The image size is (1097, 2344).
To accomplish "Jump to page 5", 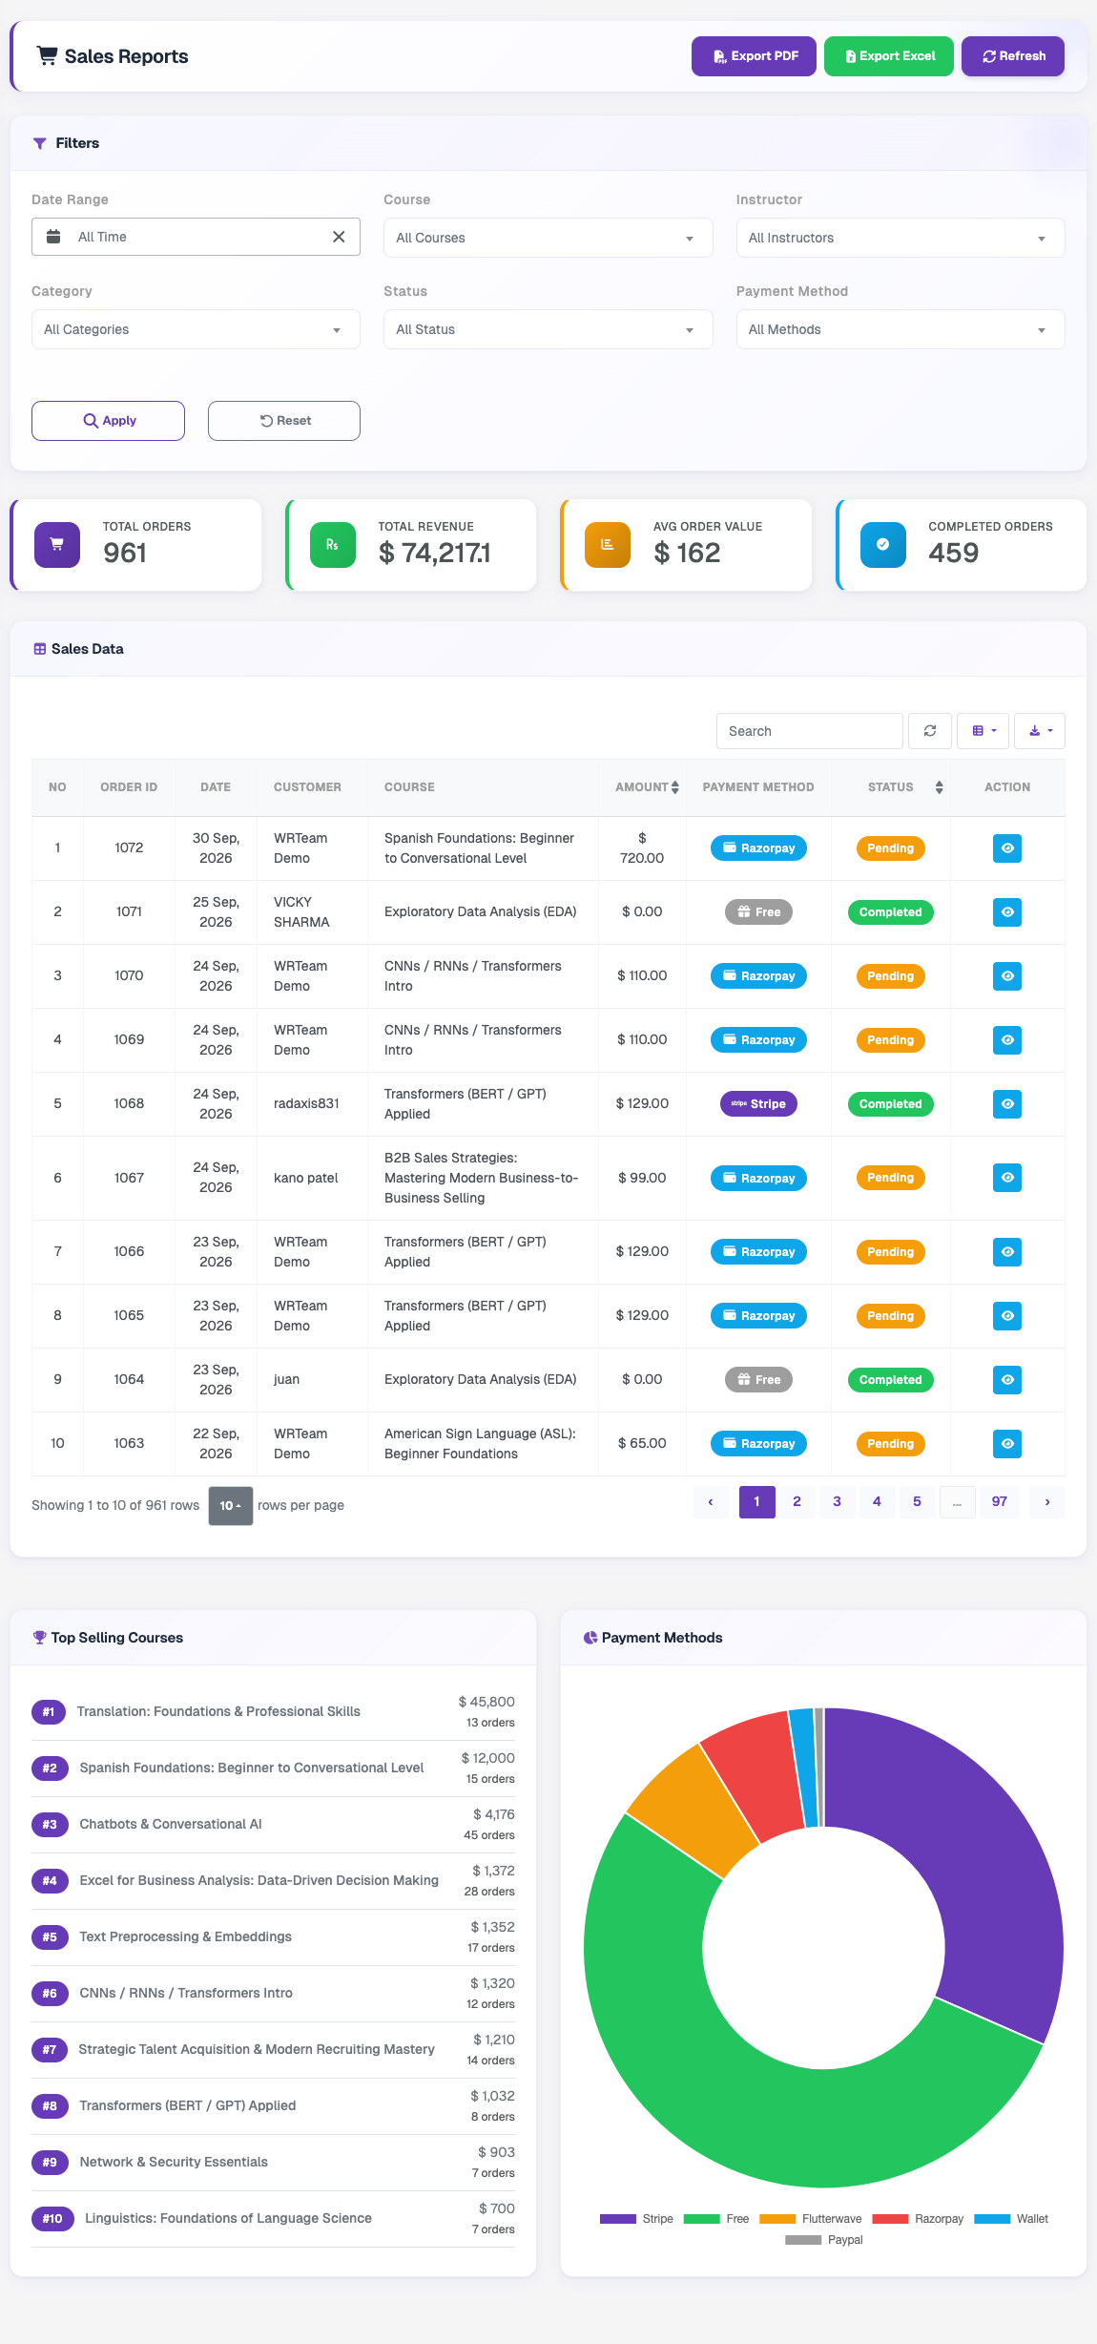I will coord(918,1502).
